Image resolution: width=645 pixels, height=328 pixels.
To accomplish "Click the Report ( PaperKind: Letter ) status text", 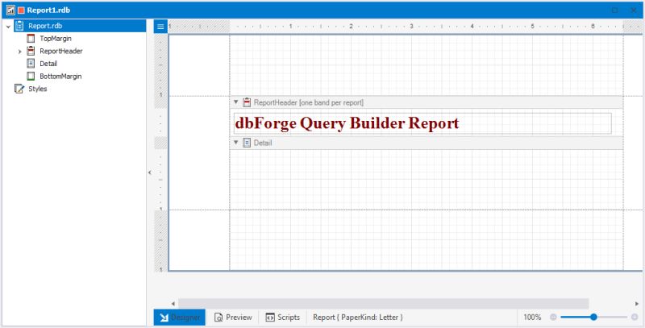I will tap(357, 318).
